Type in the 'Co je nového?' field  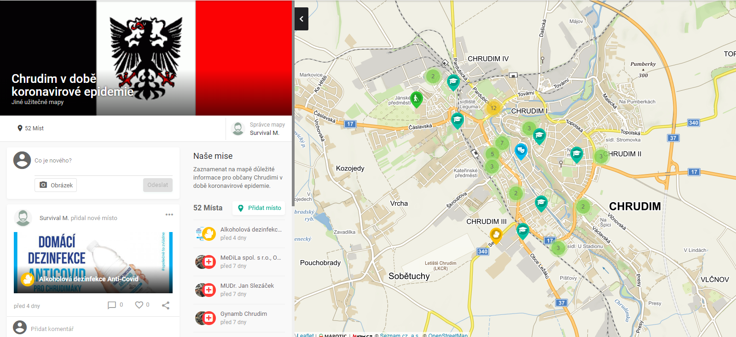click(x=101, y=161)
